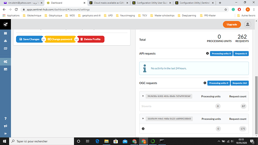Click the Upgrade button
Image resolution: width=258 pixels, height=145 pixels.
(x=232, y=24)
